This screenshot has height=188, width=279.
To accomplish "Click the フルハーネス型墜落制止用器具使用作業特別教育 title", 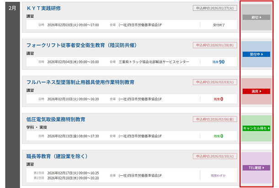I will point(86,82).
